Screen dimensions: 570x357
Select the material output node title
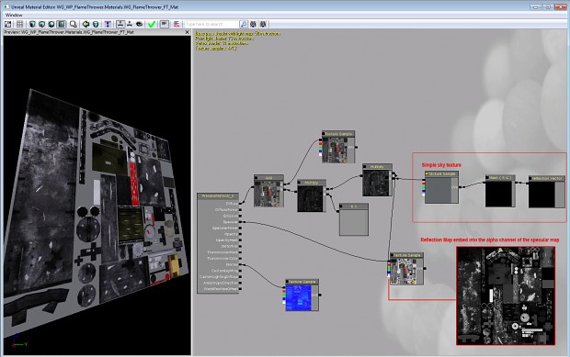click(x=218, y=195)
